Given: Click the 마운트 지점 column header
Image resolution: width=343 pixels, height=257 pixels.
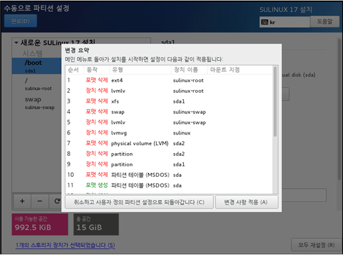Looking at the screenshot, I should [x=240, y=70].
